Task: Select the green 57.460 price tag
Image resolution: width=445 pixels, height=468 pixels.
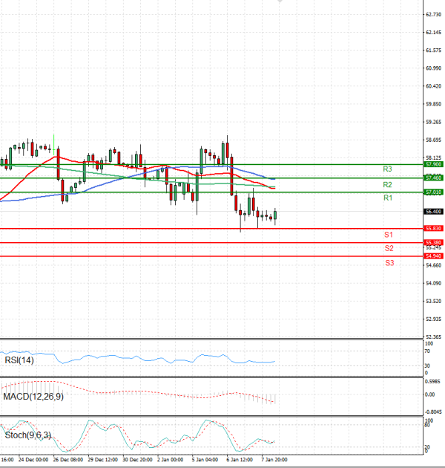Action: point(433,178)
